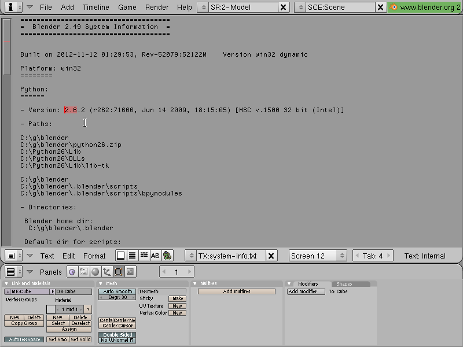Switch to the Shapes tab
The image size is (463, 347).
[344, 284]
